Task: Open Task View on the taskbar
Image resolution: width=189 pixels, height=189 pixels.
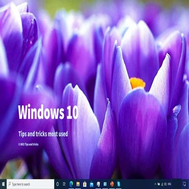Action: point(64,184)
